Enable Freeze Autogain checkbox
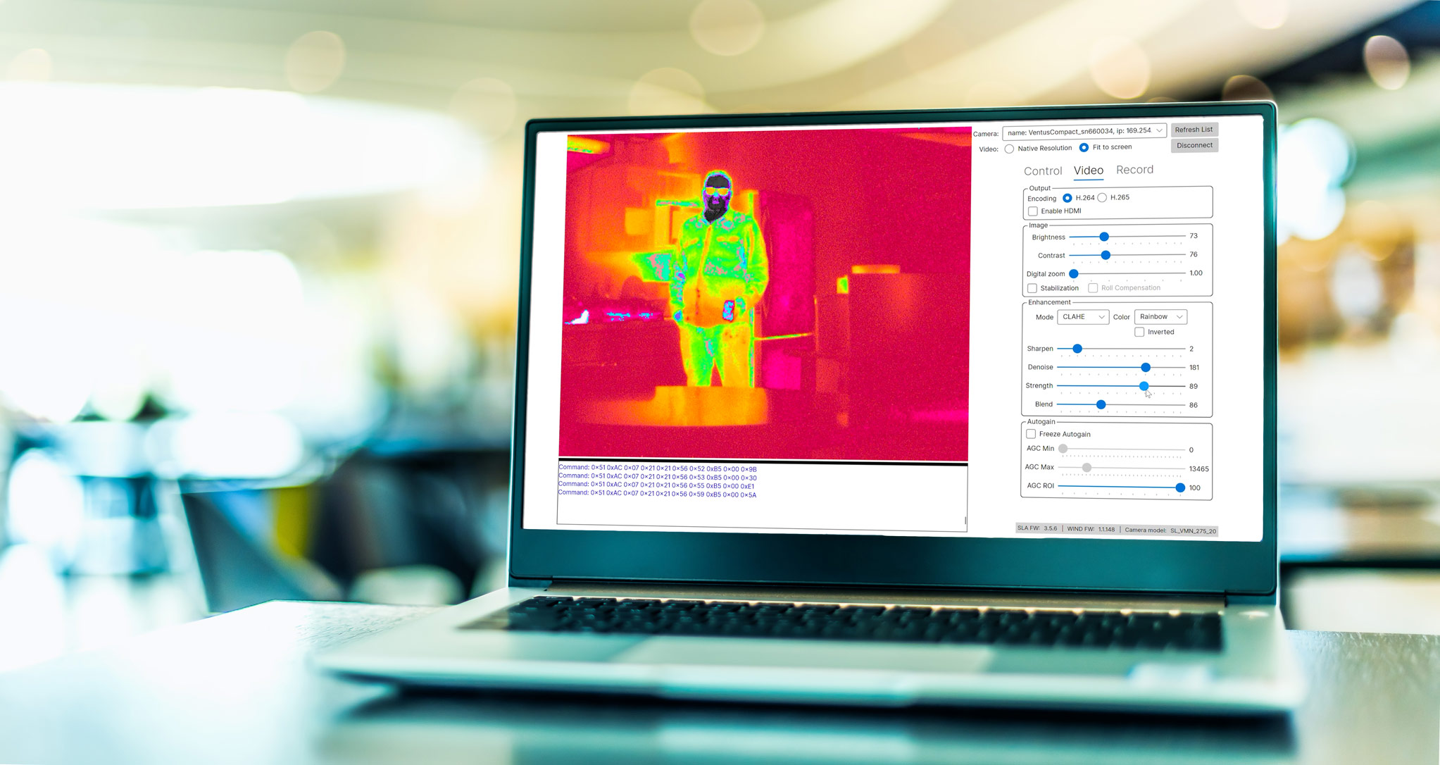 point(1031,434)
